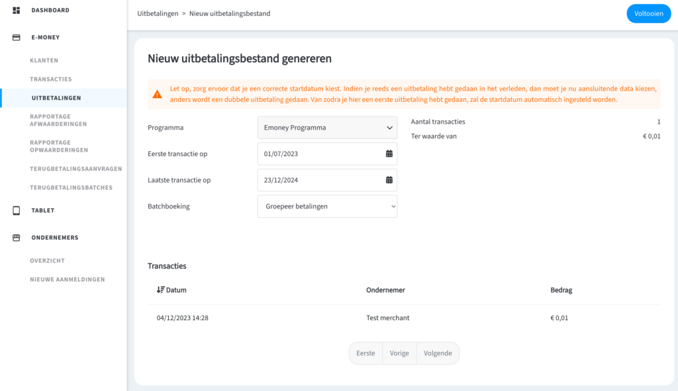The height and width of the screenshot is (391, 678).
Task: Open calendar for Laatste transactie op
Action: pyautogui.click(x=389, y=180)
